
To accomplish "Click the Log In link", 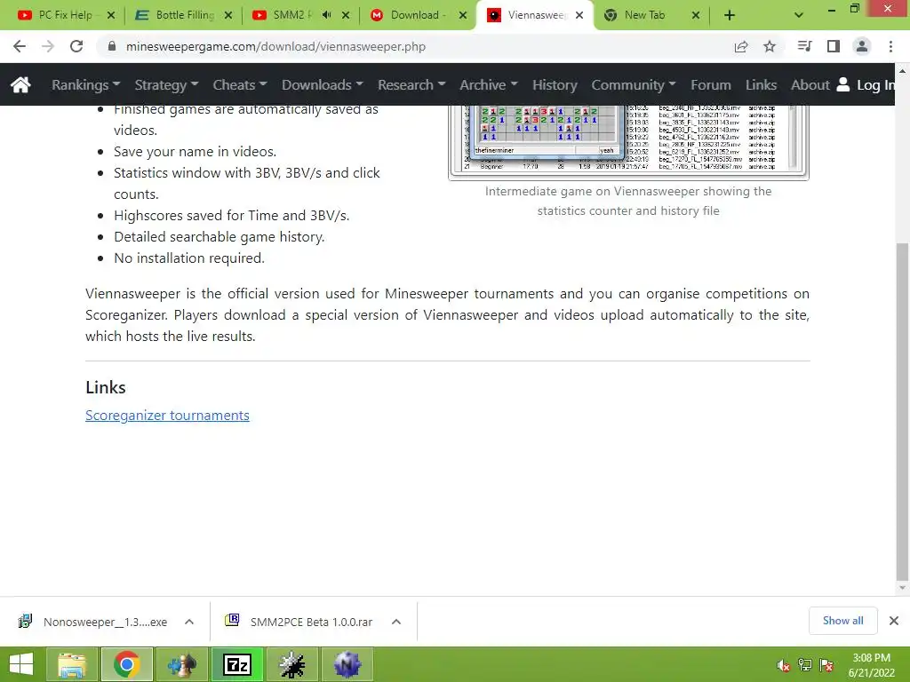I will tap(866, 84).
